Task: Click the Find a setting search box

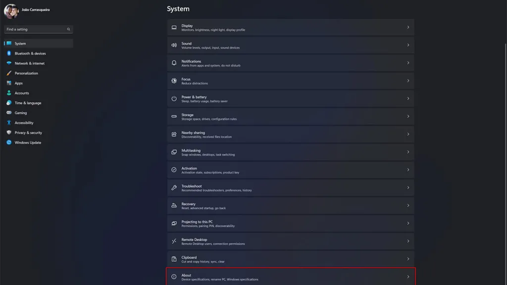Action: pos(39,29)
